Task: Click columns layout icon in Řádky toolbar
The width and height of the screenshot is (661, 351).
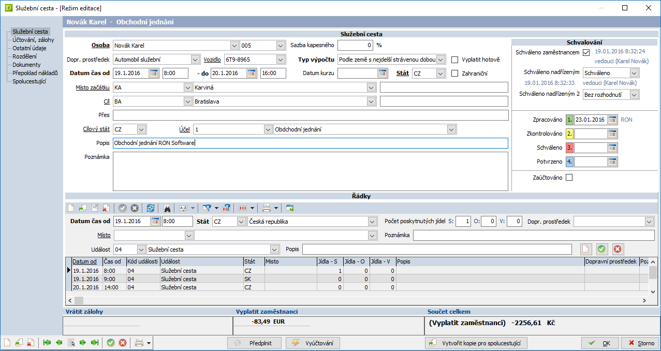Action: (243, 208)
